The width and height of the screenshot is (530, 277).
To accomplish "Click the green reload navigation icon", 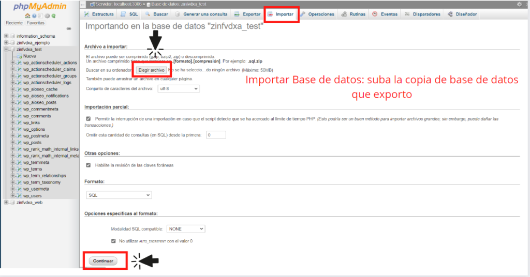I will (x=53, y=16).
